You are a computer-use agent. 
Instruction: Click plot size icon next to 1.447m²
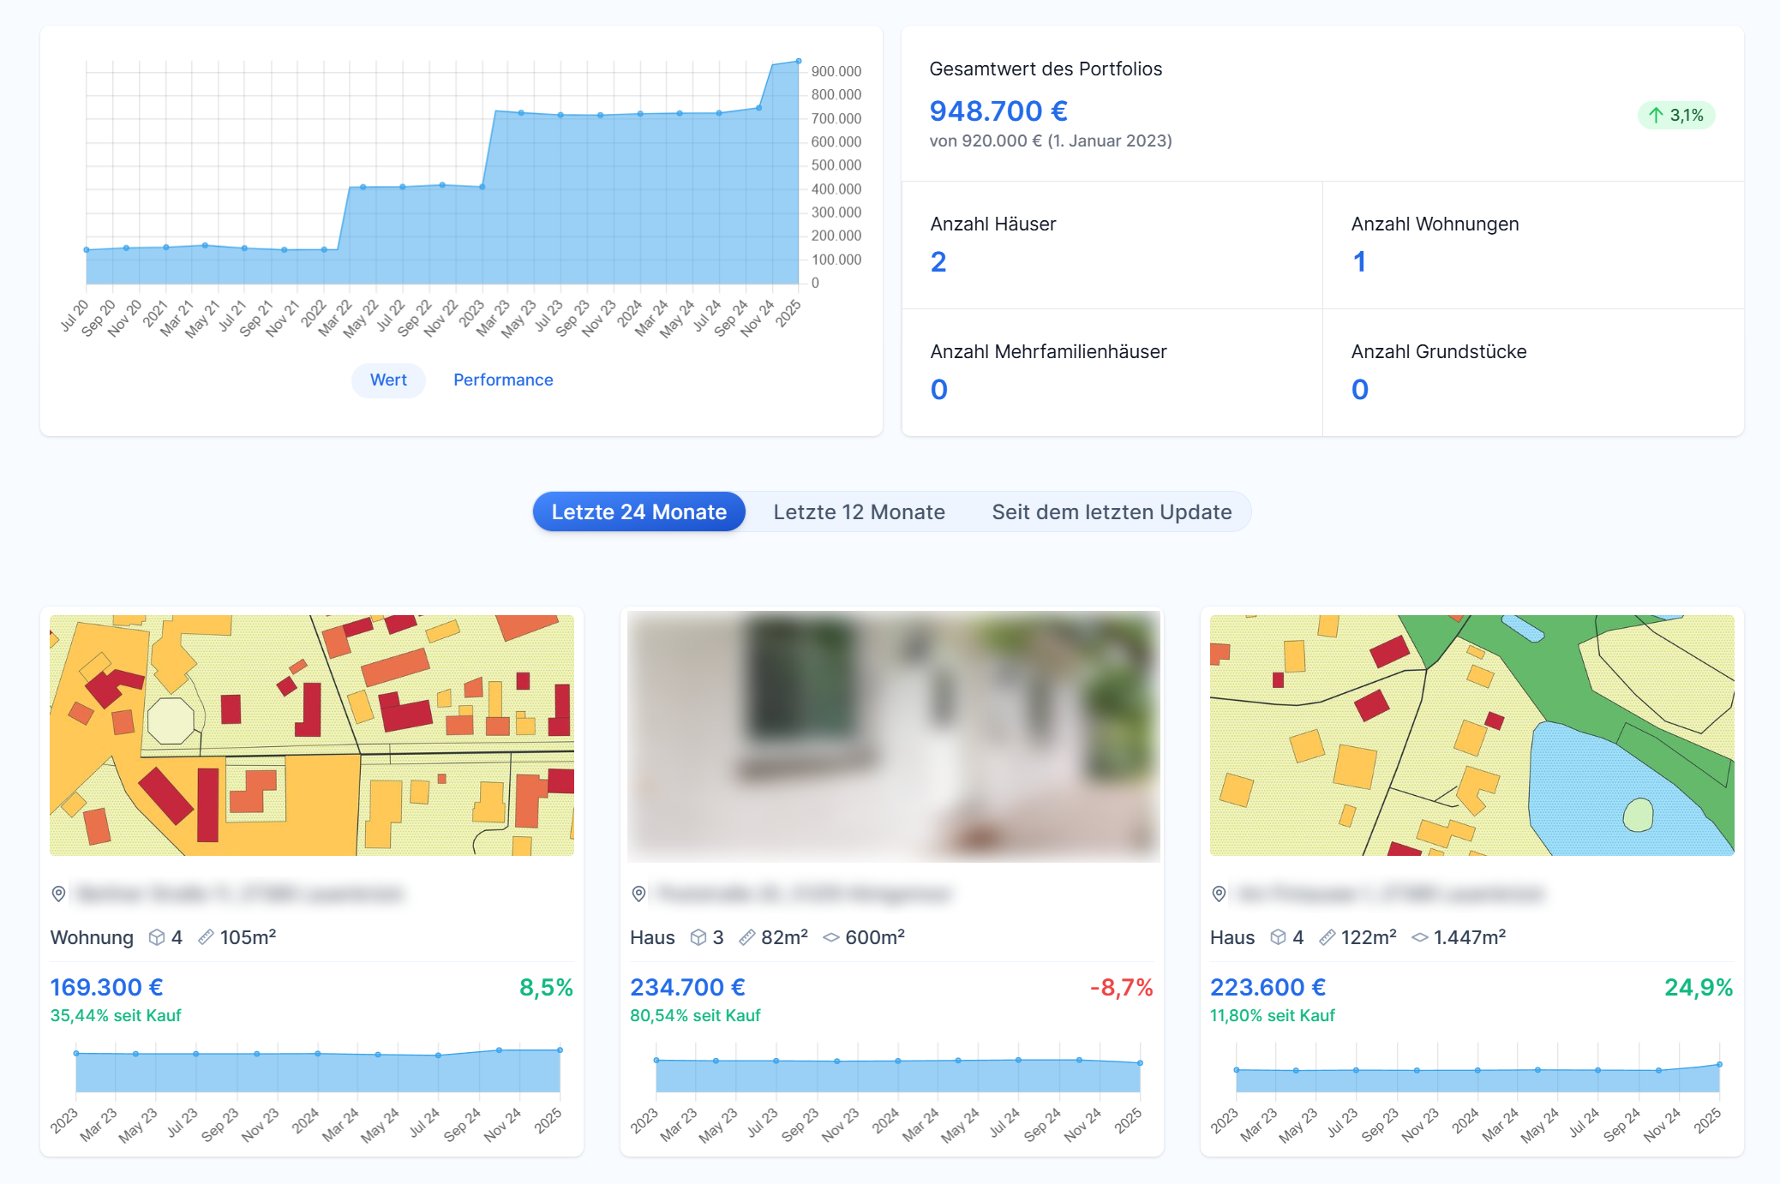[1419, 937]
